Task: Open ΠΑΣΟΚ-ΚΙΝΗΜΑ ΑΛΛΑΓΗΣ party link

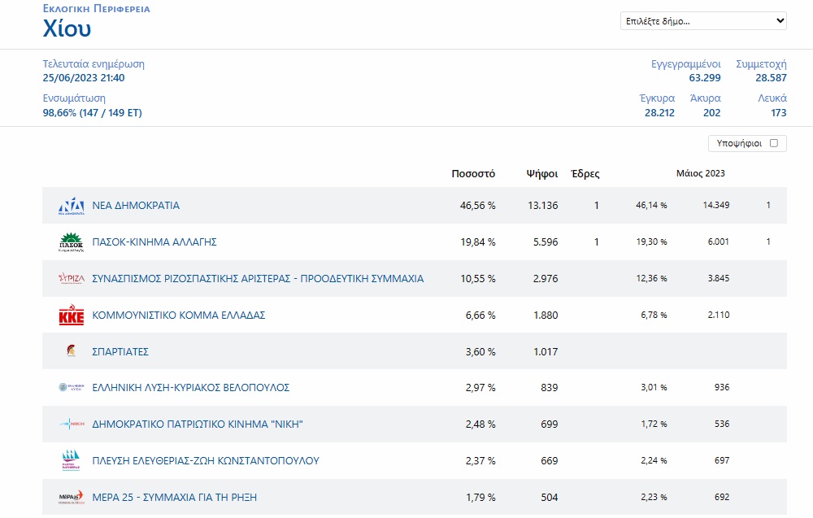Action: 154,242
